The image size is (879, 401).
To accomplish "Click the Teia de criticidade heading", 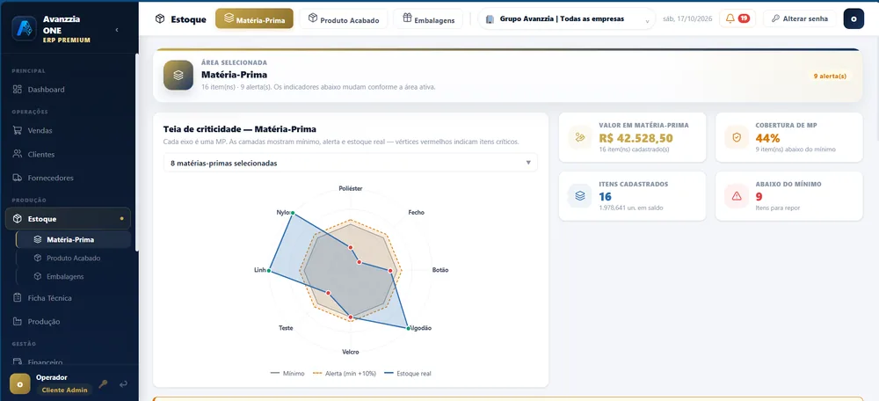I will coord(239,129).
